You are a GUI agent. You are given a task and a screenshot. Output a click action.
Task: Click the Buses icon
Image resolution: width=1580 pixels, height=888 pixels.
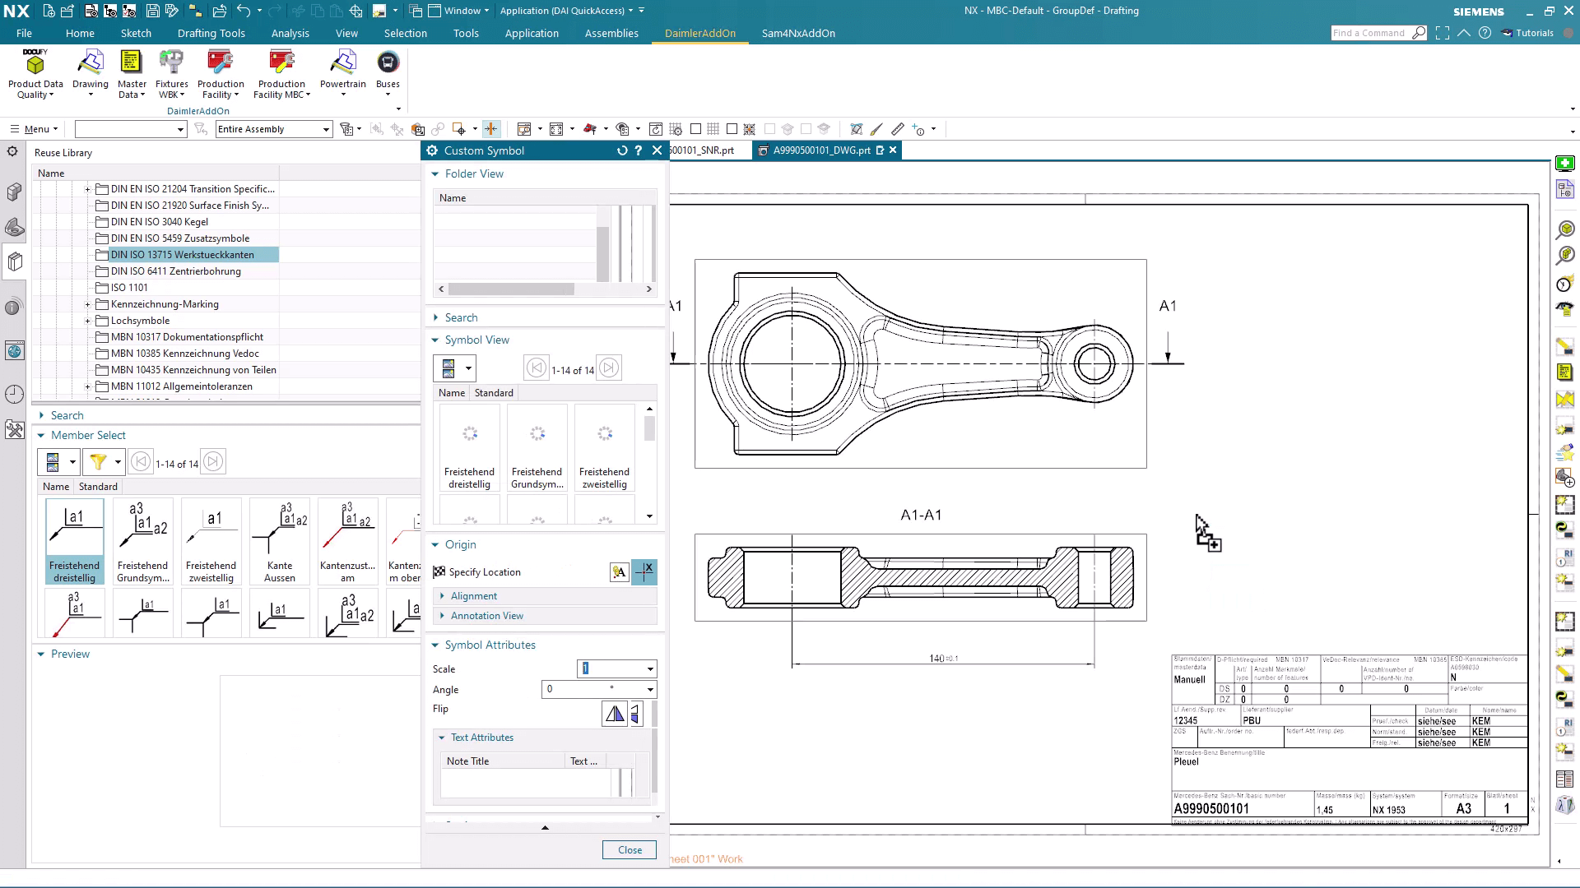[x=388, y=64]
